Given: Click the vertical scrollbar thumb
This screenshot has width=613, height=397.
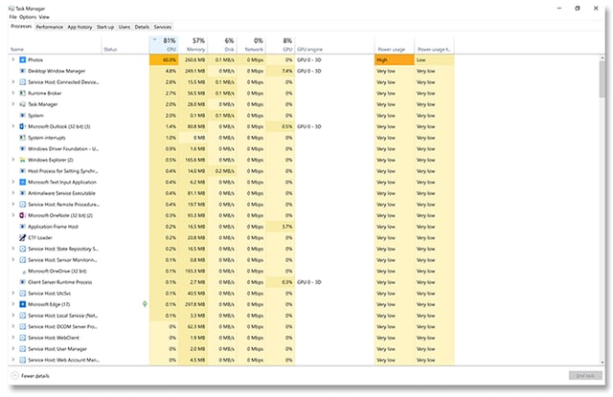Looking at the screenshot, I should point(602,79).
